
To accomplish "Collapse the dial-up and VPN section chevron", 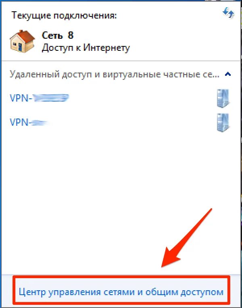I will [x=228, y=74].
